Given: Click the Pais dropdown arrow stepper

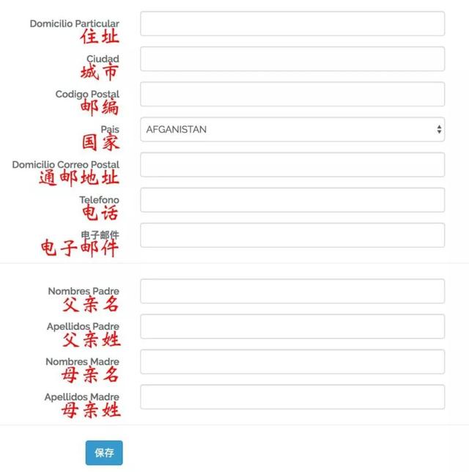Looking at the screenshot, I should 439,130.
